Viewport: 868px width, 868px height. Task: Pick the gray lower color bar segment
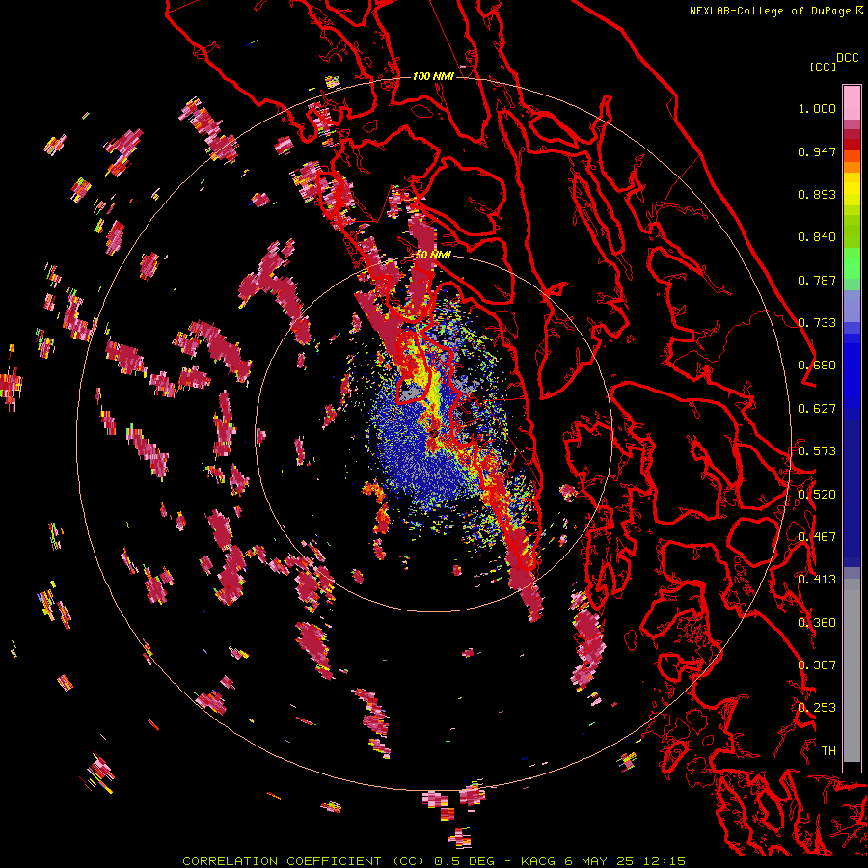(x=852, y=670)
